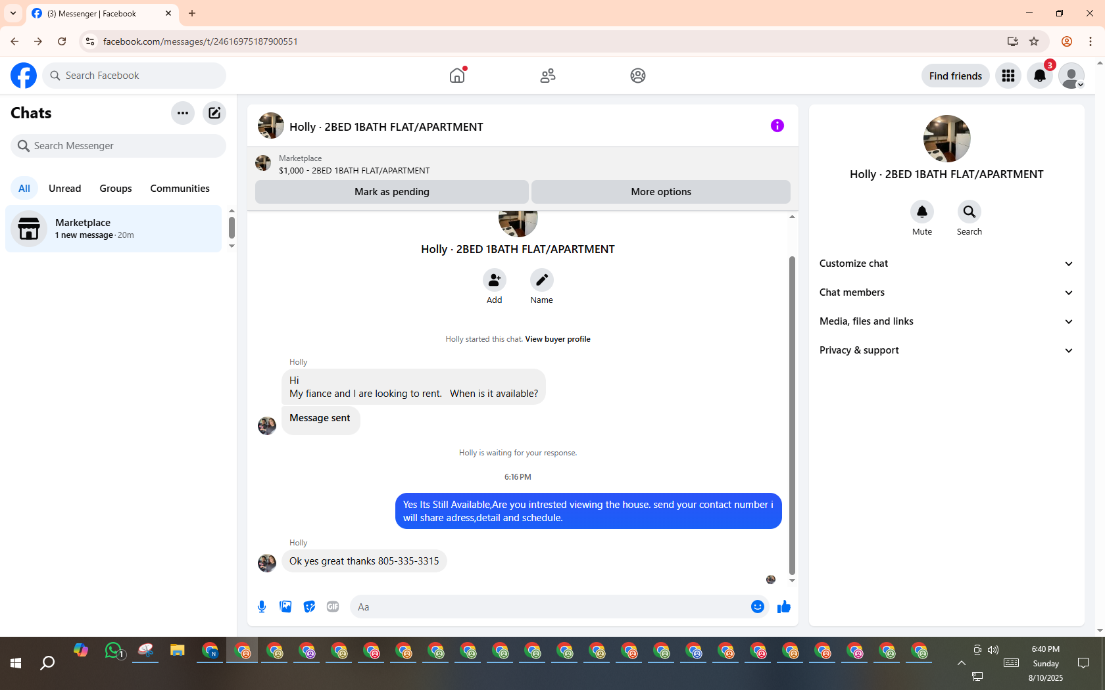Screen dimensions: 1105x690
Task: Click the conversation scroll down arrow
Action: (792, 580)
